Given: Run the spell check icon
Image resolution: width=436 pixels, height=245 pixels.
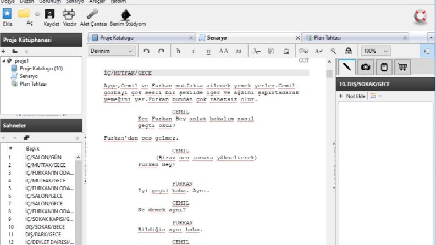Looking at the screenshot, I should pos(319,51).
